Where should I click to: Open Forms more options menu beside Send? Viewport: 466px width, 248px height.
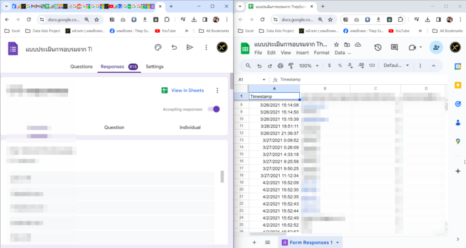pyautogui.click(x=206, y=47)
